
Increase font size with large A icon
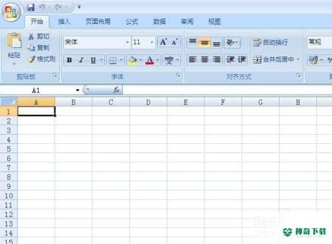point(163,42)
